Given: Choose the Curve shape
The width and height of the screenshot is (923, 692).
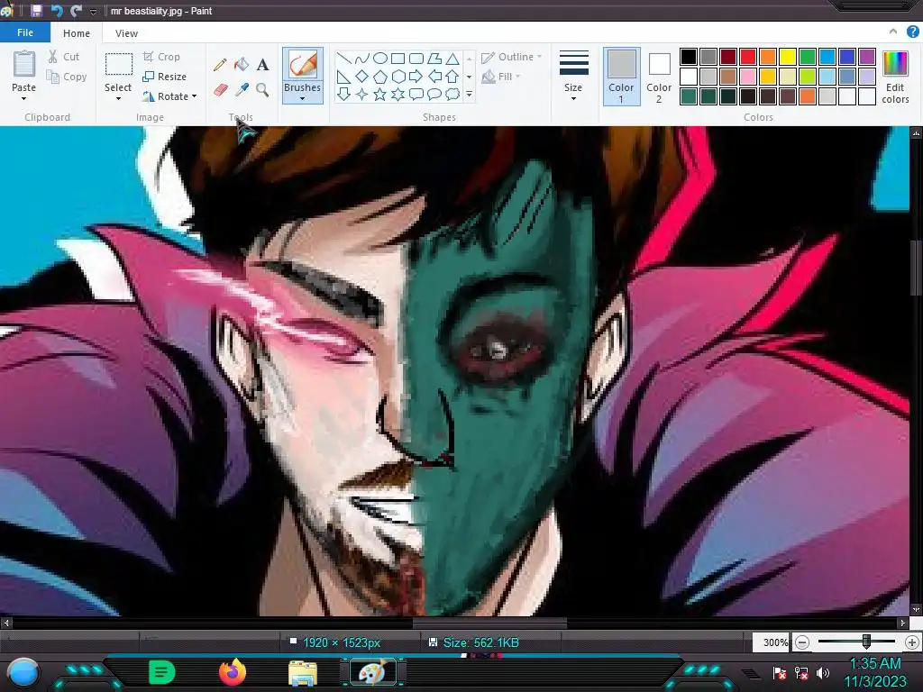Looking at the screenshot, I should click(x=362, y=59).
